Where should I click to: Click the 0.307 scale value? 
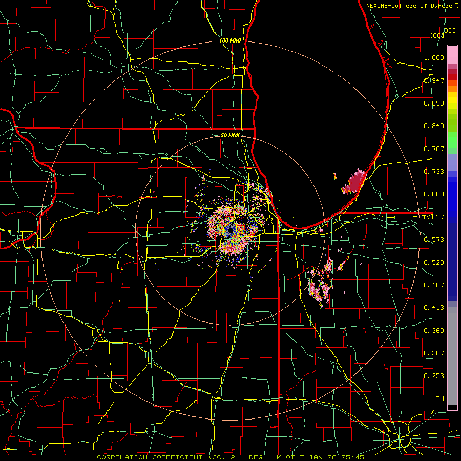click(x=434, y=353)
